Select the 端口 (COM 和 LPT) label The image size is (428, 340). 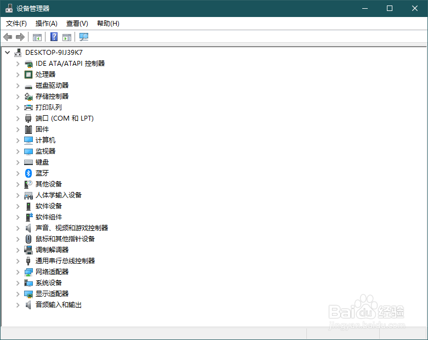65,118
